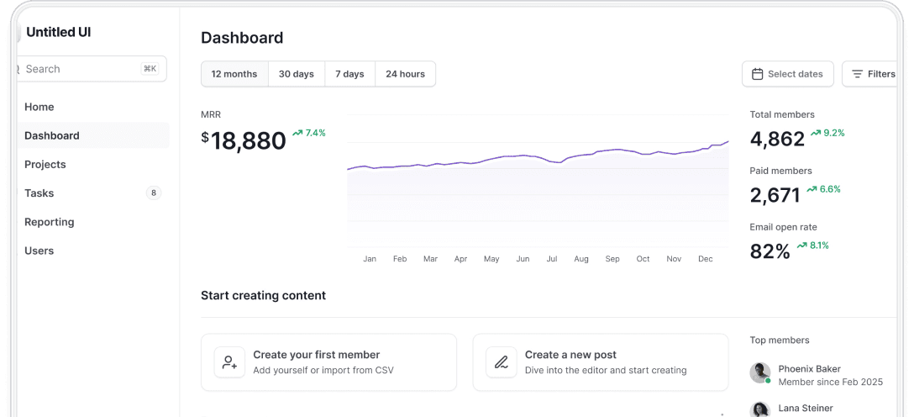Open Projects in the sidebar
Viewport: 914px width, 417px height.
(45, 165)
